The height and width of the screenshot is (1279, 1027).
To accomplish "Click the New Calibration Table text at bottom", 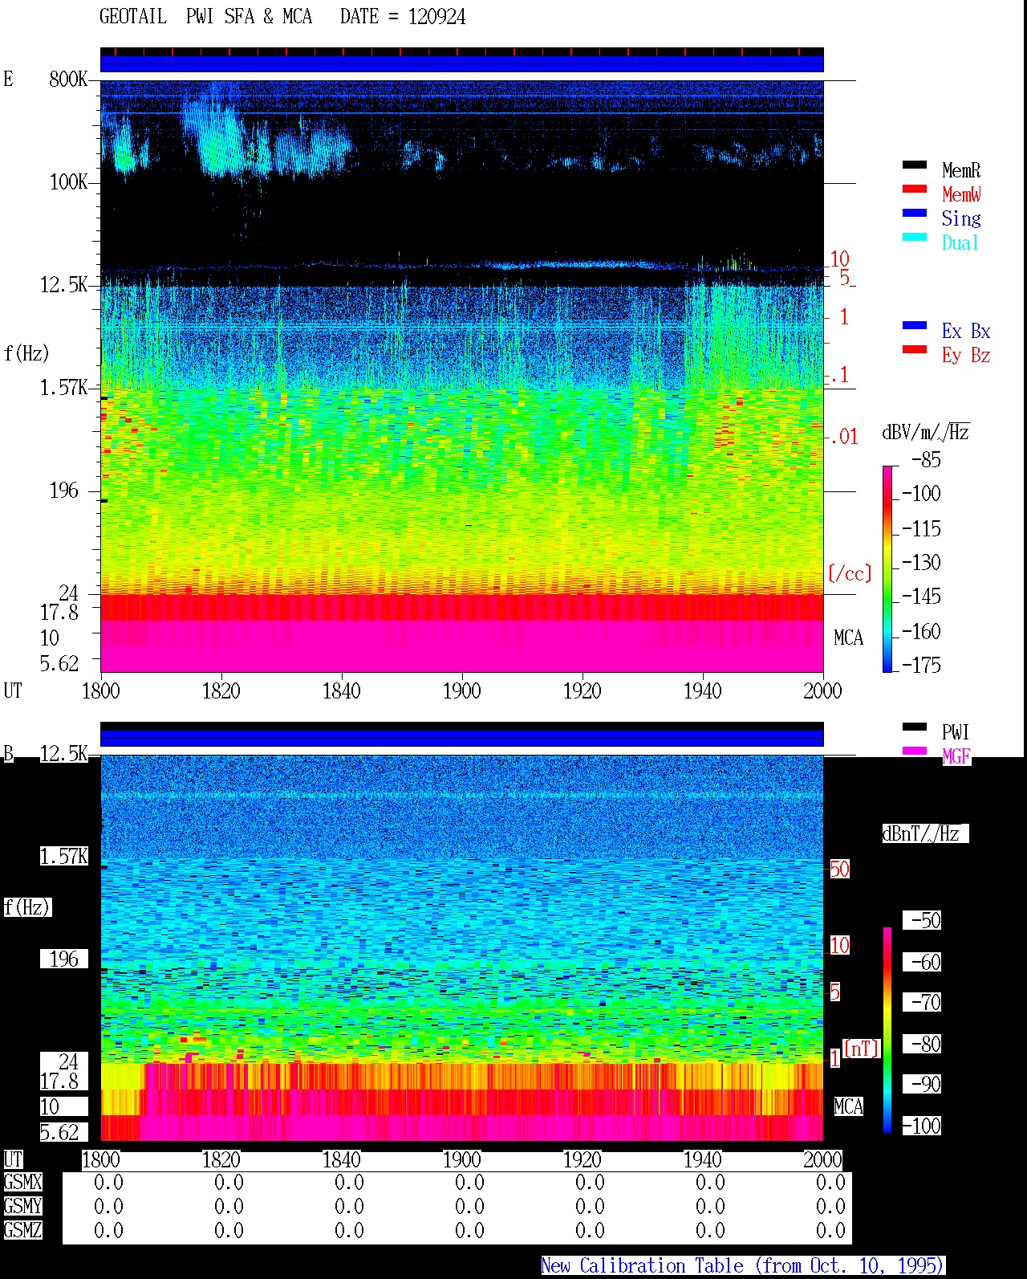I will [x=743, y=1266].
